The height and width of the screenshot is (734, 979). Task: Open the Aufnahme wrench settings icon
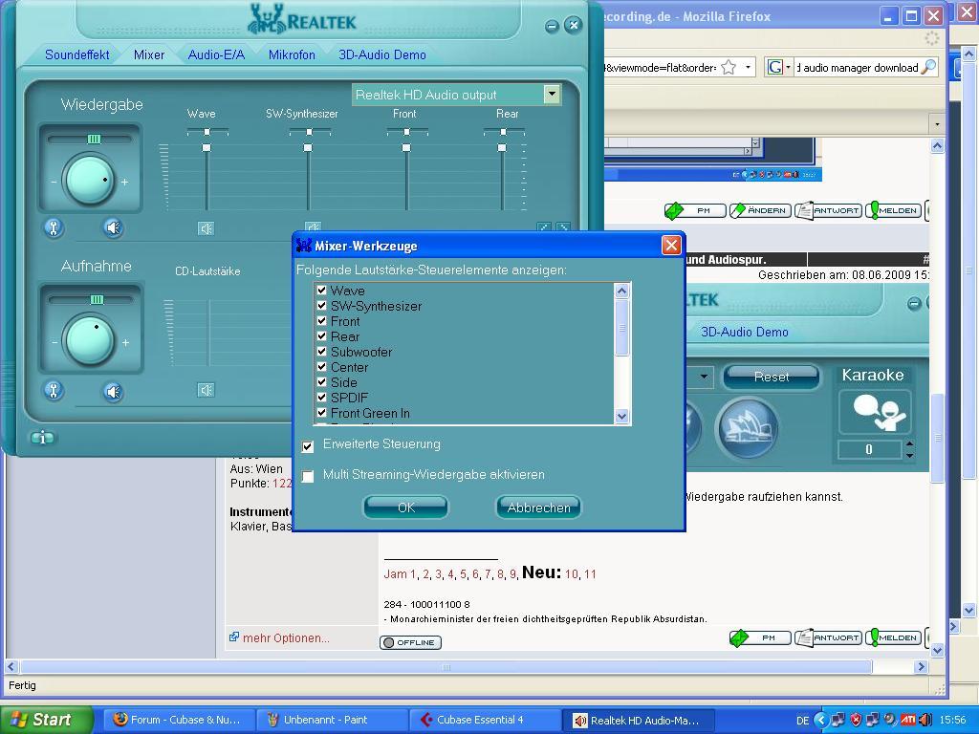pos(54,391)
